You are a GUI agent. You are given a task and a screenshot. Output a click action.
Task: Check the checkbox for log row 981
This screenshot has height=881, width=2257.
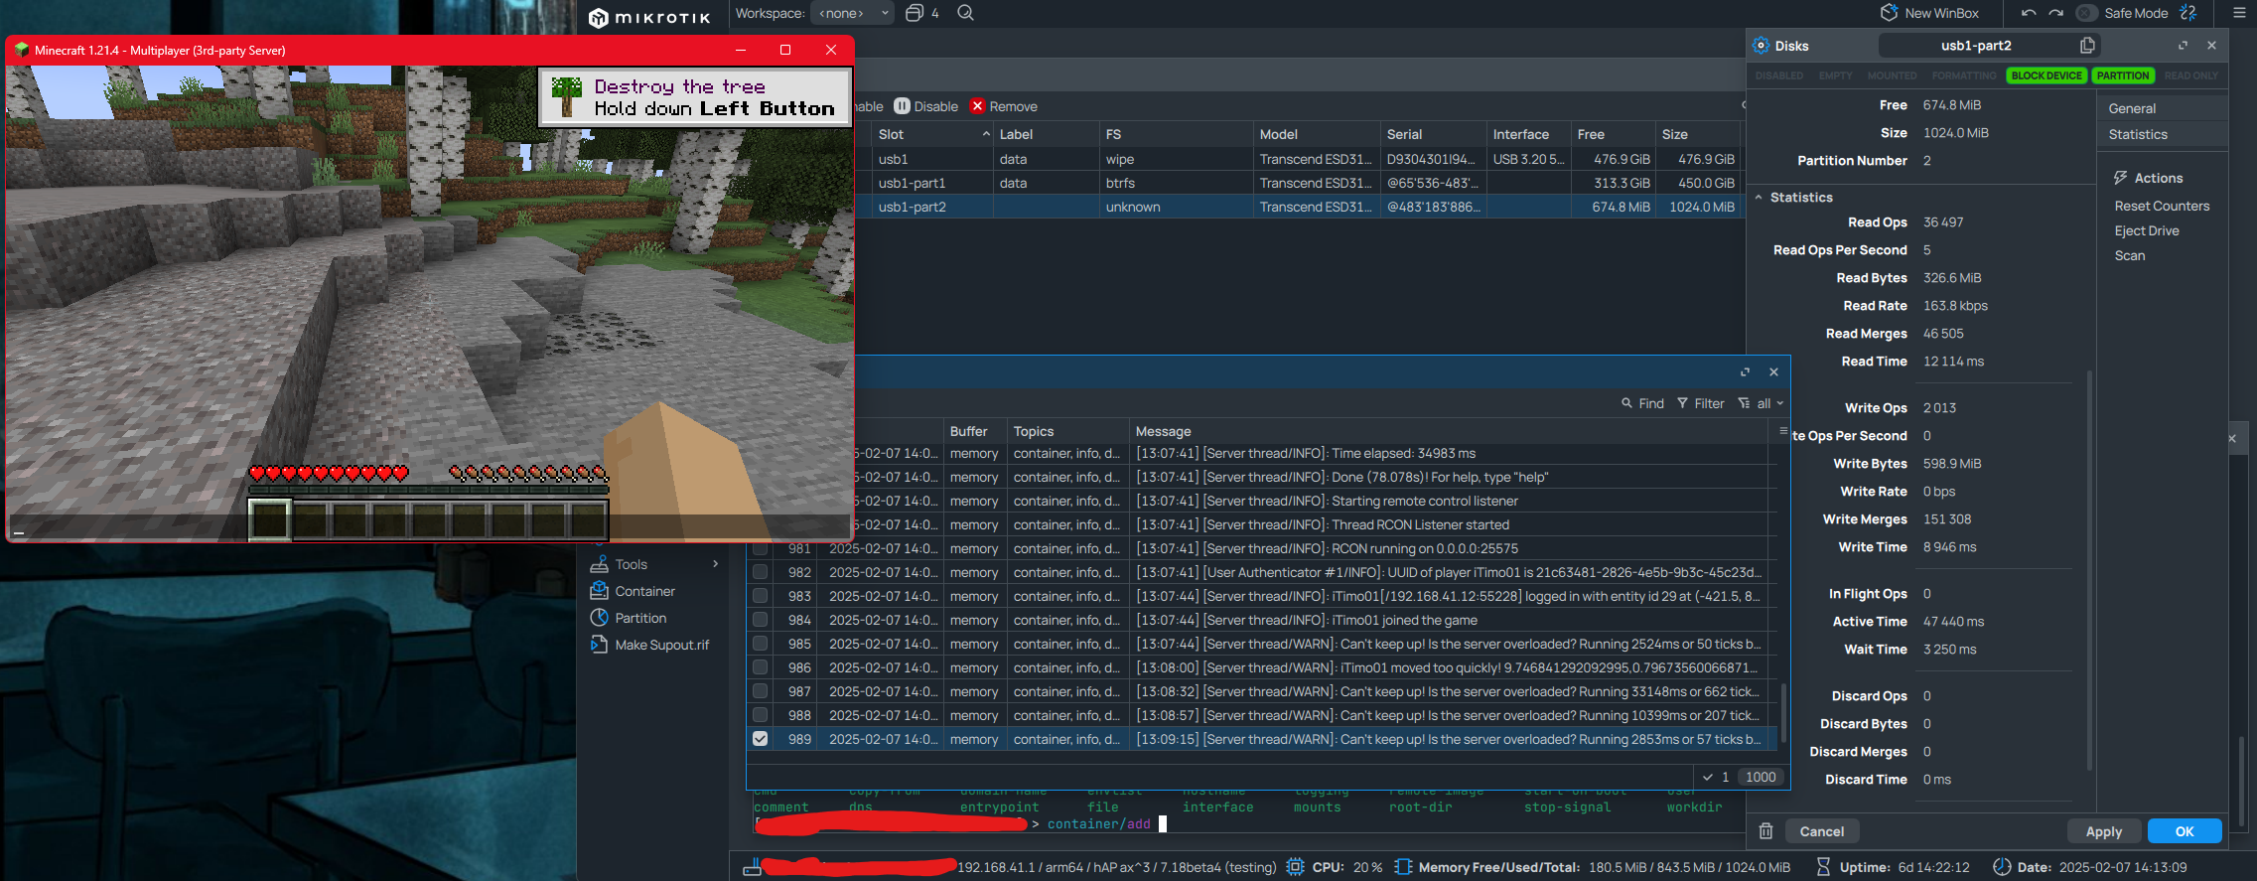pyautogui.click(x=761, y=548)
